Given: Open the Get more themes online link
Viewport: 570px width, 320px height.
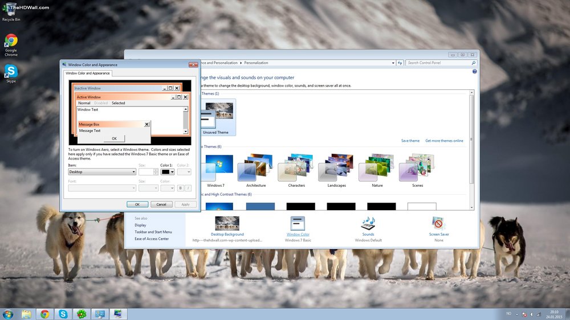Looking at the screenshot, I should [x=444, y=141].
